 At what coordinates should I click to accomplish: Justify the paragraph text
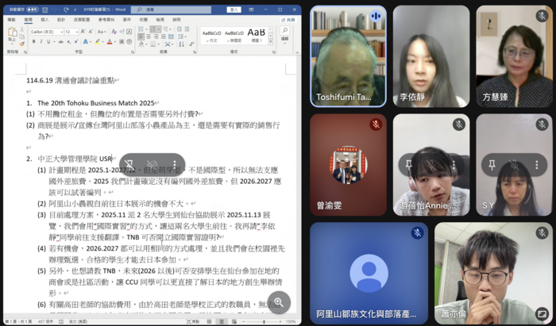pyautogui.click(x=164, y=36)
